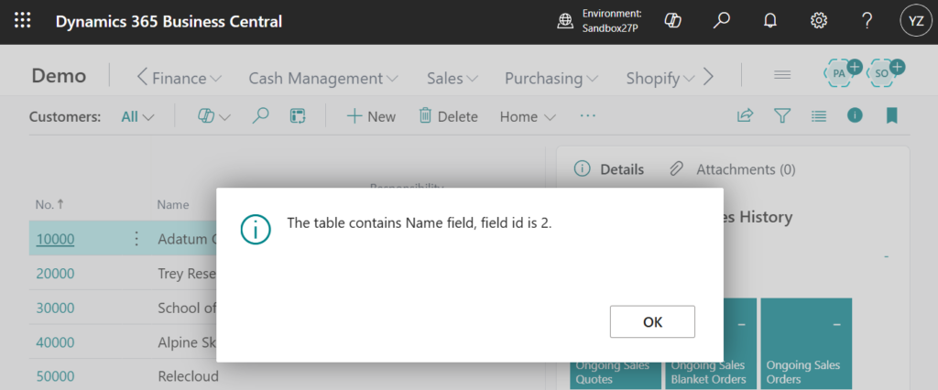Open the search magnifier in top bar
938x390 pixels.
point(722,21)
